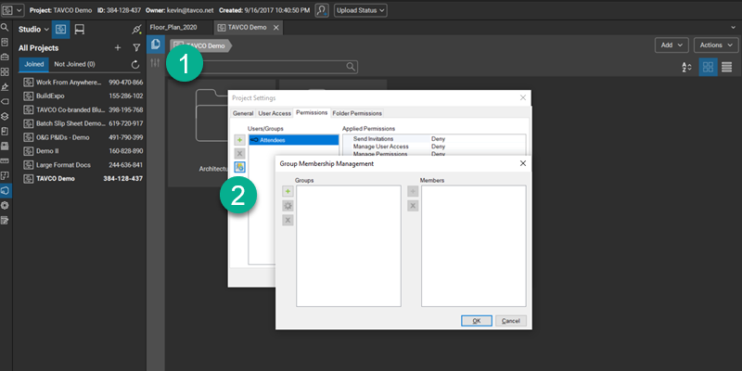This screenshot has height=371, width=742.
Task: Click inside the empty Members list box
Action: click(473, 246)
